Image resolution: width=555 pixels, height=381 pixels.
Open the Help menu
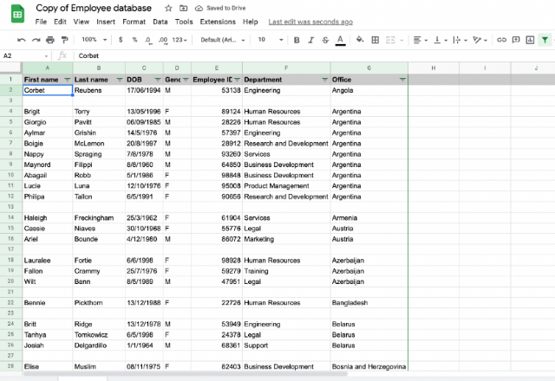(x=251, y=22)
